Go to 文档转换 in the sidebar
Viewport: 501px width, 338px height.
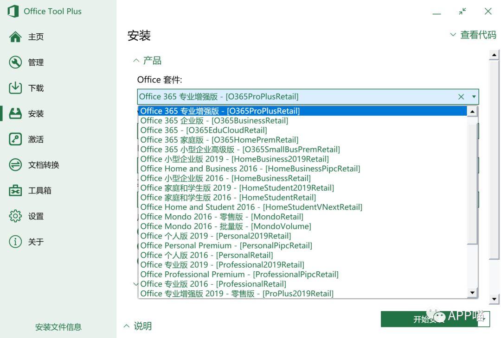(44, 165)
